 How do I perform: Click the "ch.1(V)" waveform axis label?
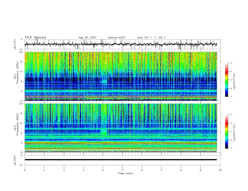pos(15,44)
